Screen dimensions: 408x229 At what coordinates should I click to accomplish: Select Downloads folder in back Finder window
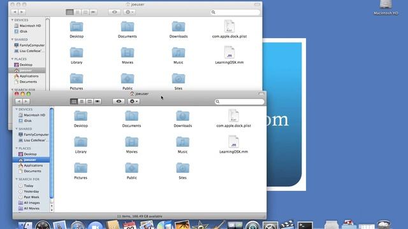(x=178, y=27)
